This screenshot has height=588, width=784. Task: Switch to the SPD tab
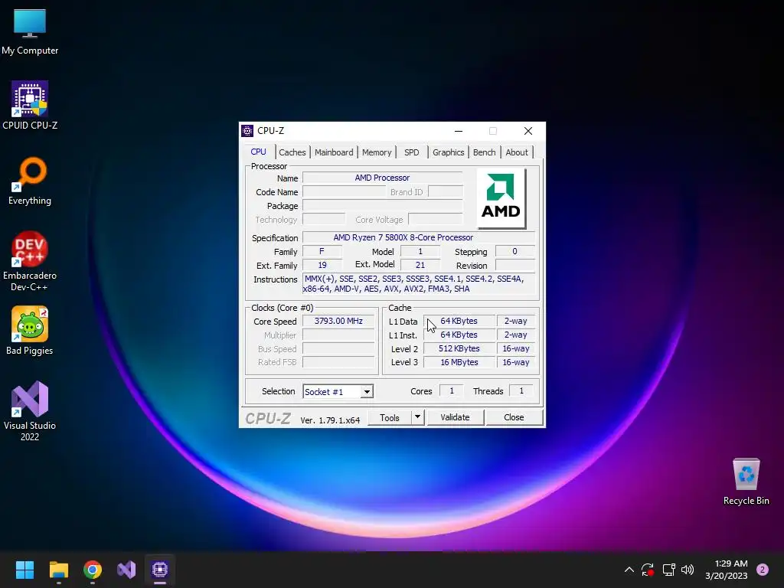411,152
